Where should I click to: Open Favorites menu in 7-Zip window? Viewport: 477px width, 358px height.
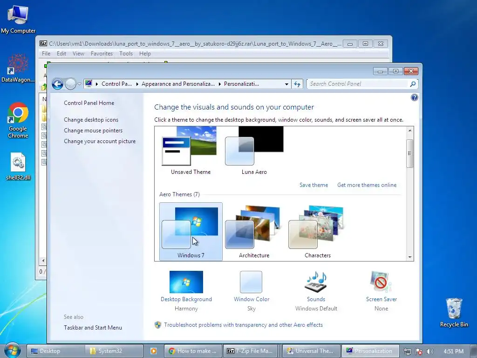tap(102, 54)
